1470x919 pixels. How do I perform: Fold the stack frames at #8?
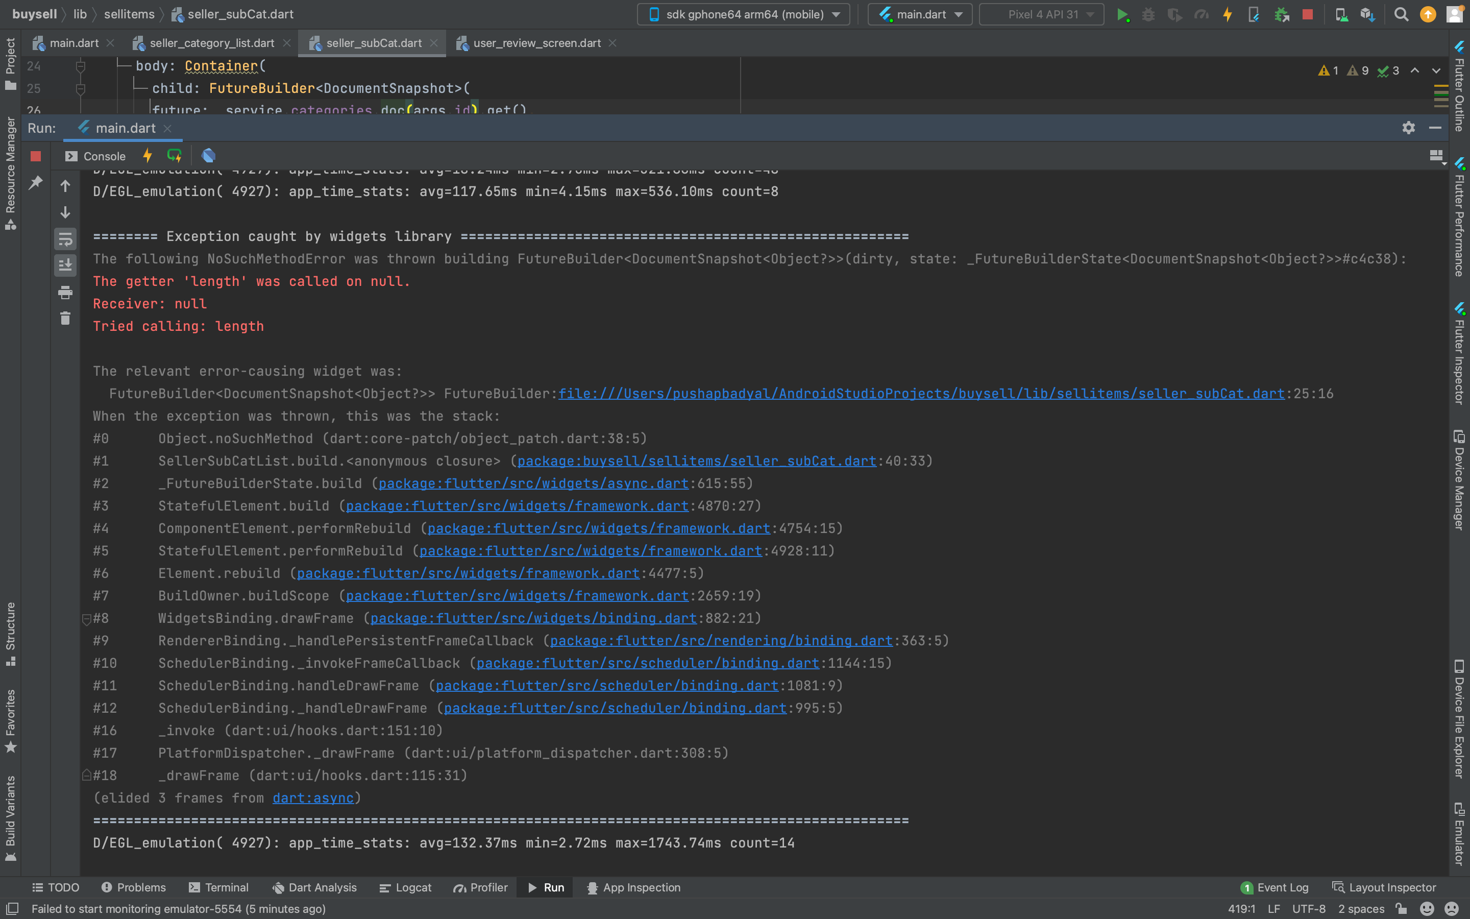click(x=86, y=619)
